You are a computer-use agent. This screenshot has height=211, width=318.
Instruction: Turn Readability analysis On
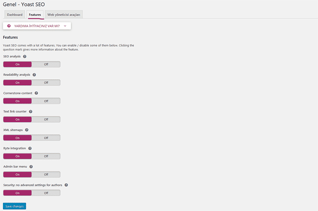[x=17, y=83]
